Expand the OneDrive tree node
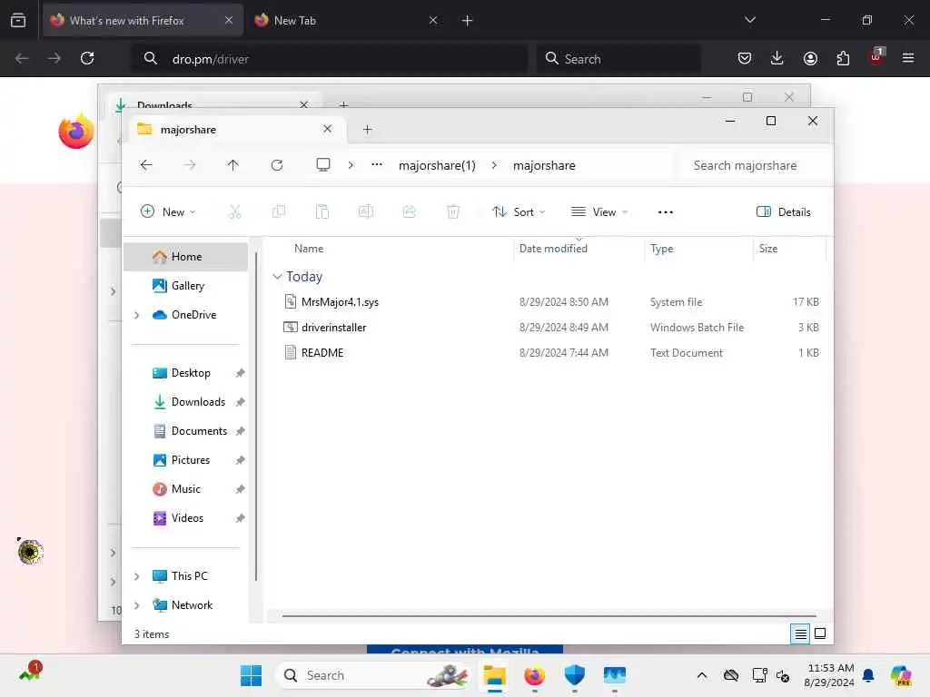Viewport: 930px width, 697px height. [x=137, y=315]
